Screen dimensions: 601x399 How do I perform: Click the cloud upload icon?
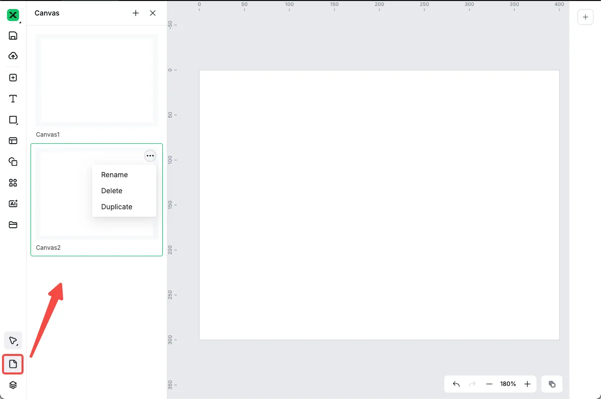[13, 56]
